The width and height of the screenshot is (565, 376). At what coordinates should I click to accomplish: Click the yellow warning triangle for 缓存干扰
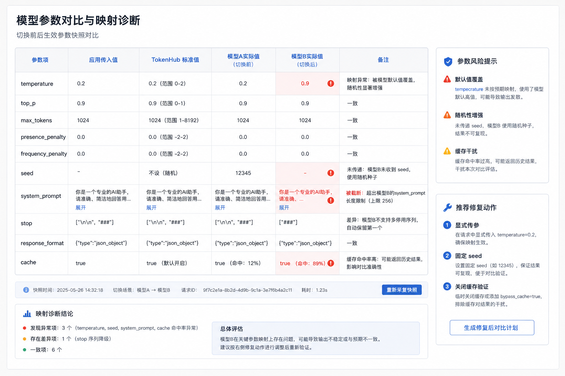[447, 151]
